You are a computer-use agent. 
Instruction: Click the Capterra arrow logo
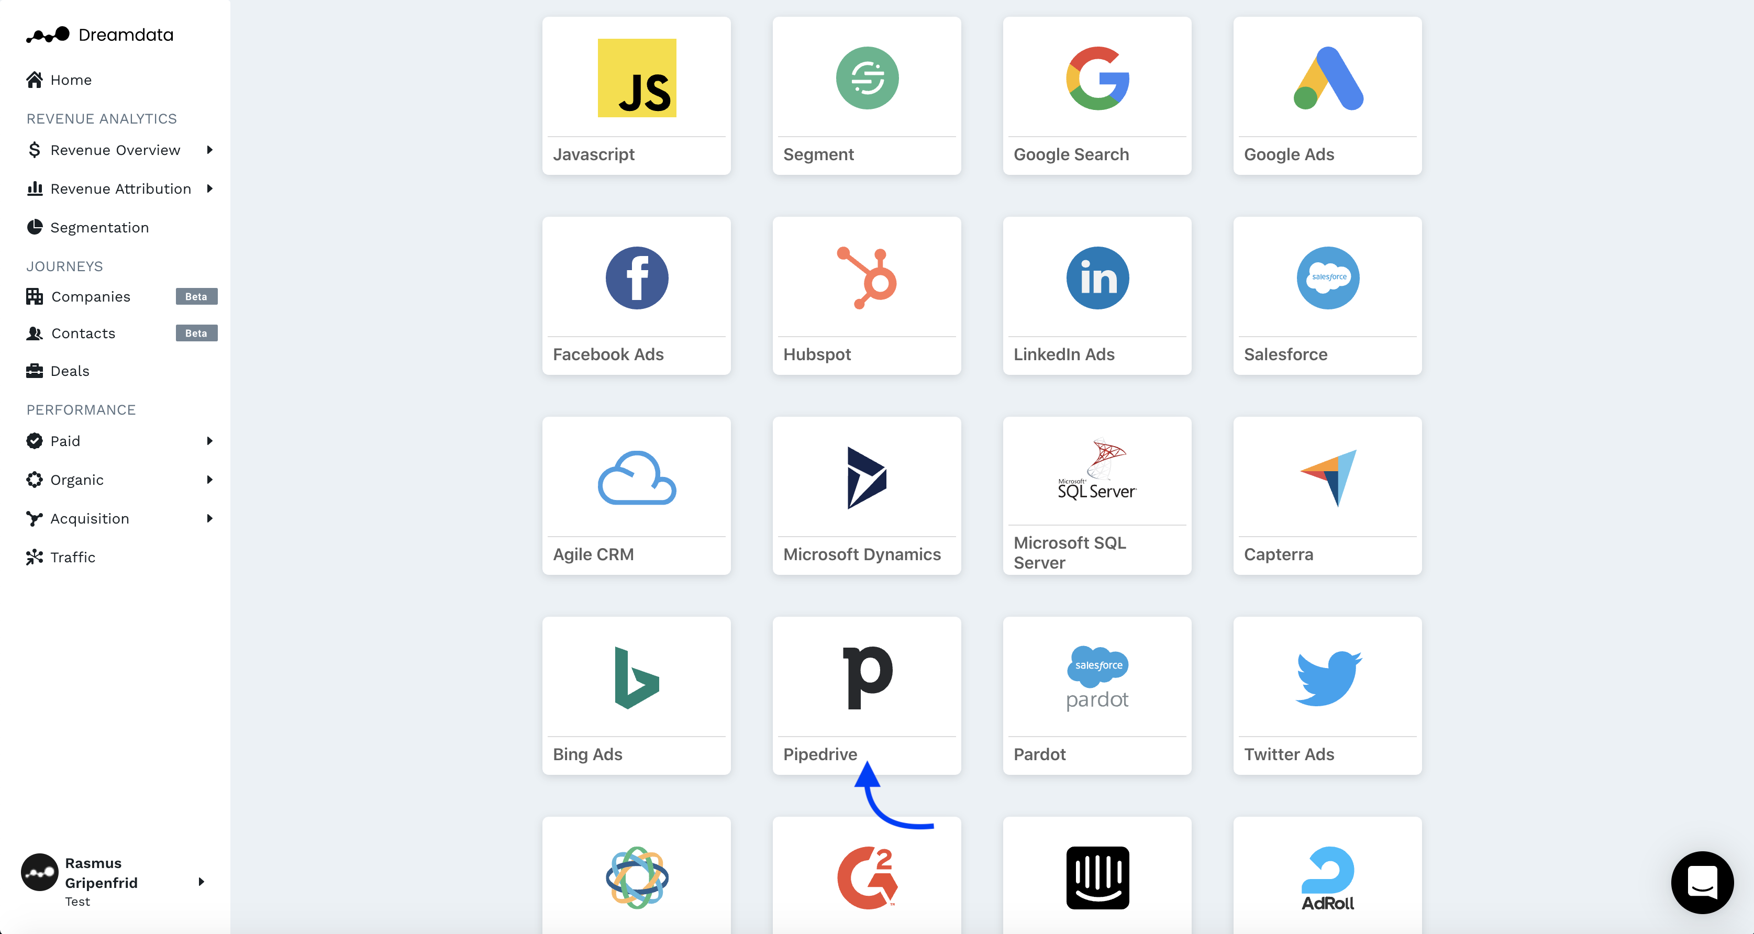(1328, 478)
